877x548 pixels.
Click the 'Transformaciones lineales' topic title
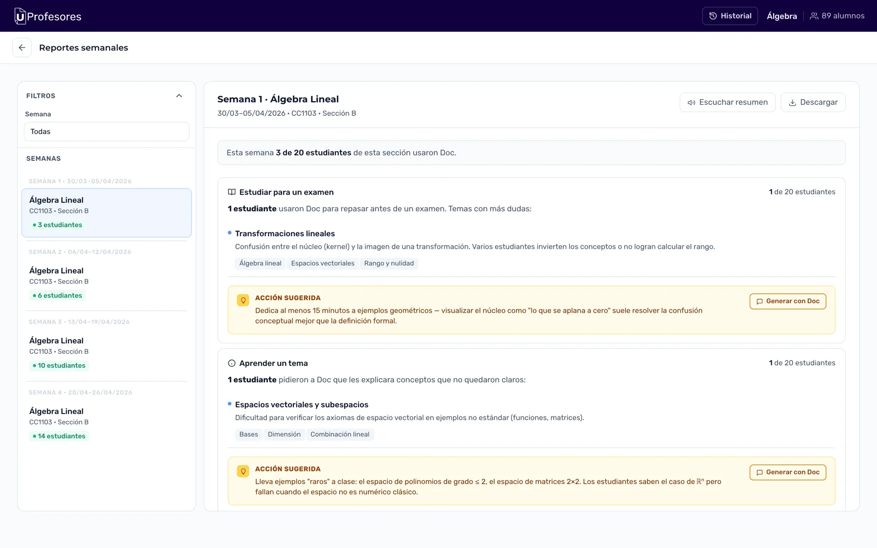pyautogui.click(x=285, y=234)
